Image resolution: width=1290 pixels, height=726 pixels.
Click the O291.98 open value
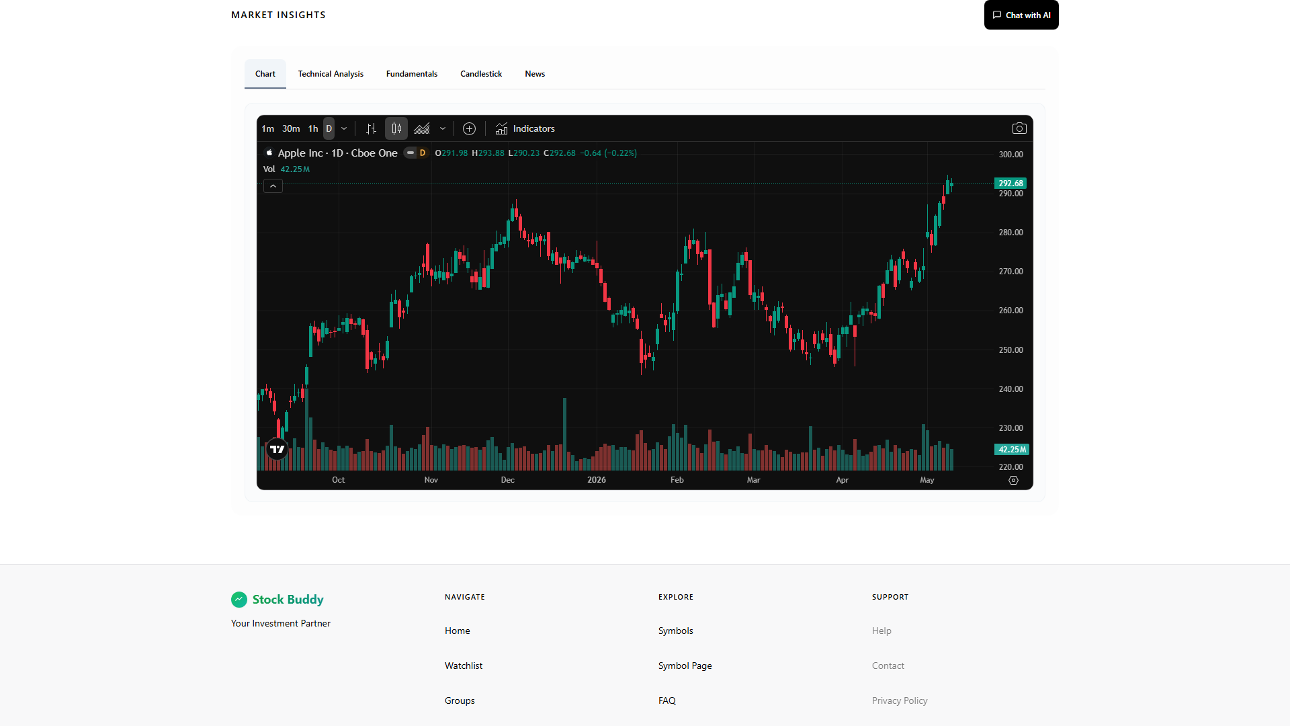(x=451, y=153)
